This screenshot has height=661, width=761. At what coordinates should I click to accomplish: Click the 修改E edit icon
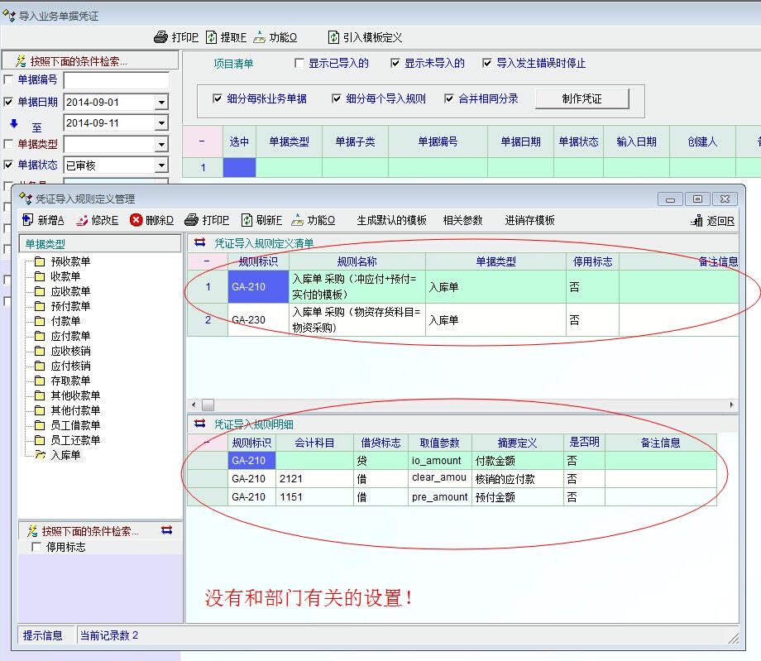pos(82,220)
